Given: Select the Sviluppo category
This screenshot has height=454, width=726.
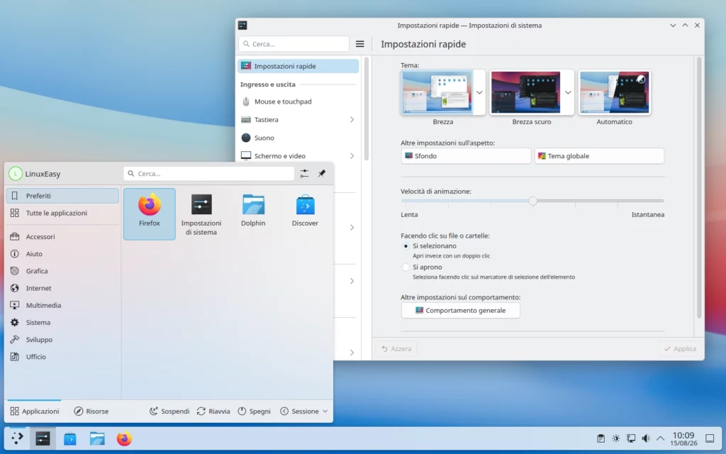Looking at the screenshot, I should coord(62,340).
